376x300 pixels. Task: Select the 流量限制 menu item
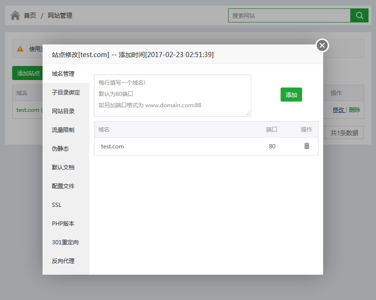[x=63, y=130]
